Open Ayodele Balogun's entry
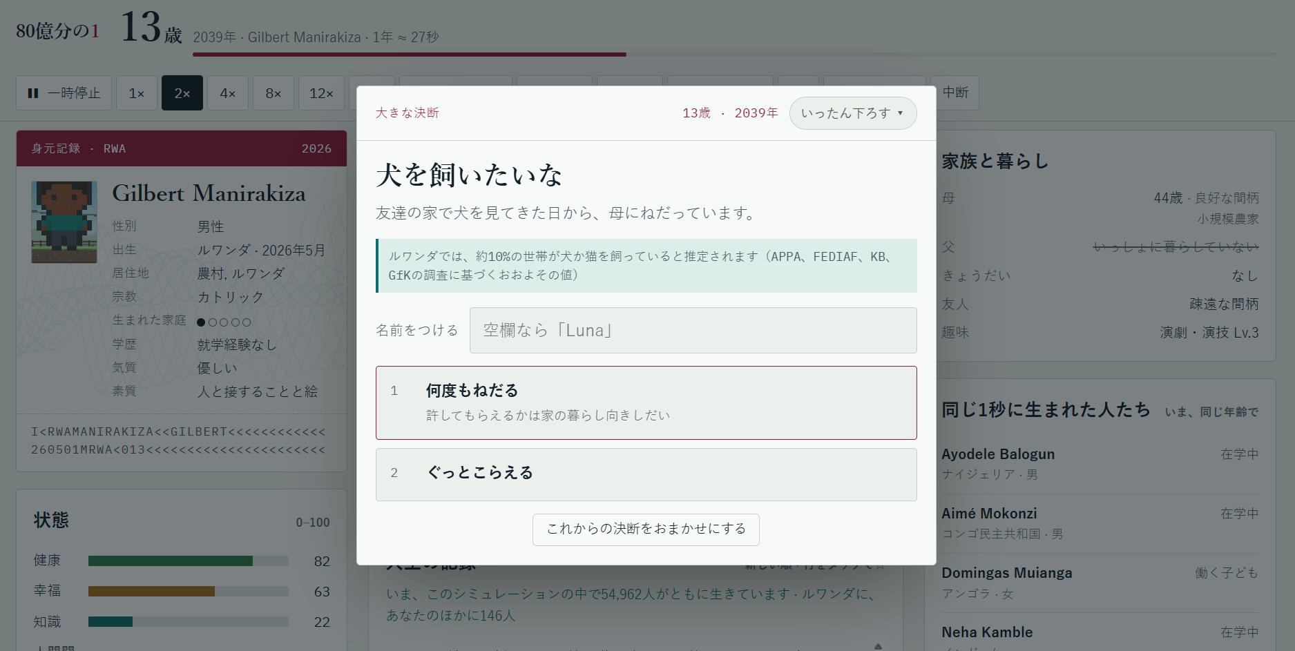This screenshot has height=651, width=1295. click(1100, 464)
